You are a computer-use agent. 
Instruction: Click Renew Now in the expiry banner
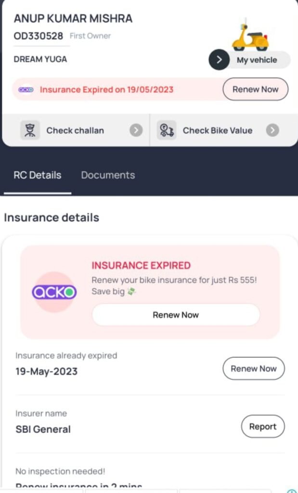(x=255, y=89)
